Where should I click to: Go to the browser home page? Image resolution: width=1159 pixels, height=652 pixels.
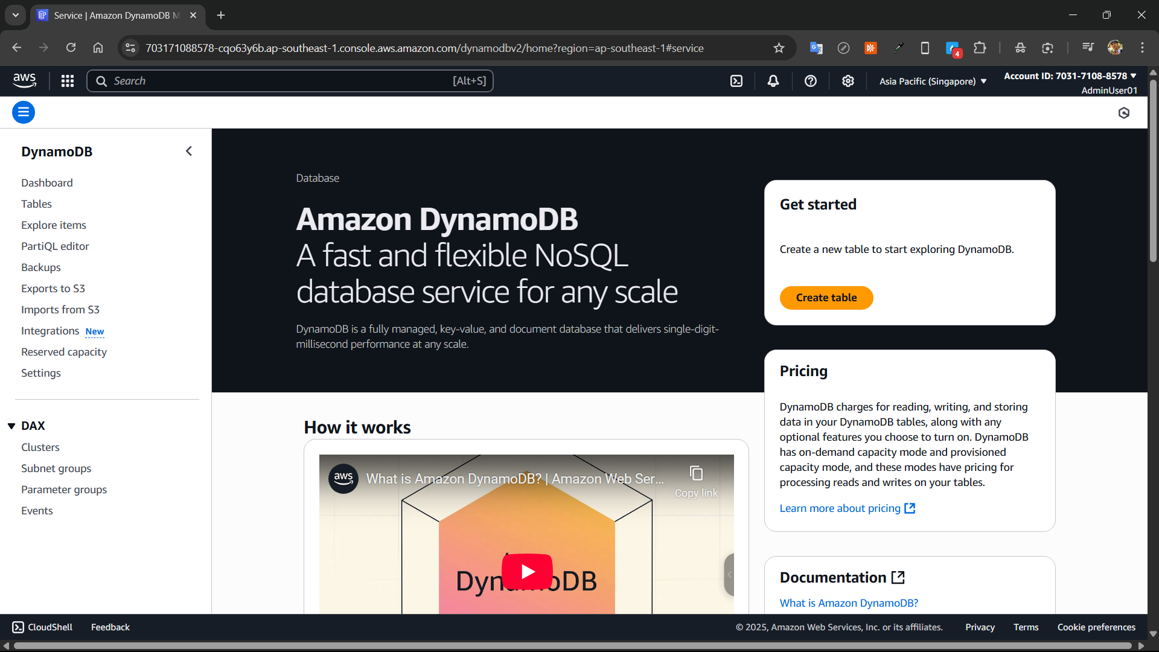point(98,48)
